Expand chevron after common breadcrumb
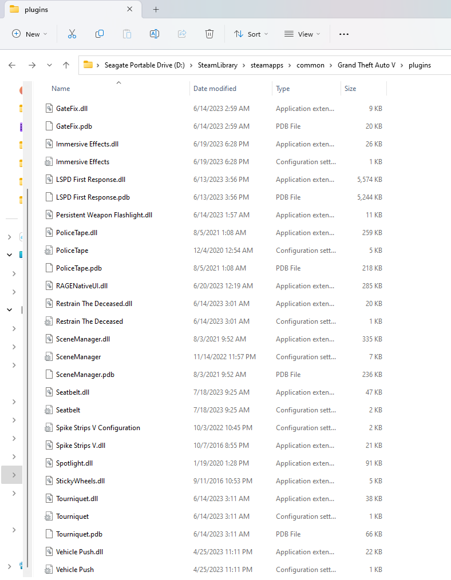Image resolution: width=451 pixels, height=580 pixels. pyautogui.click(x=331, y=65)
